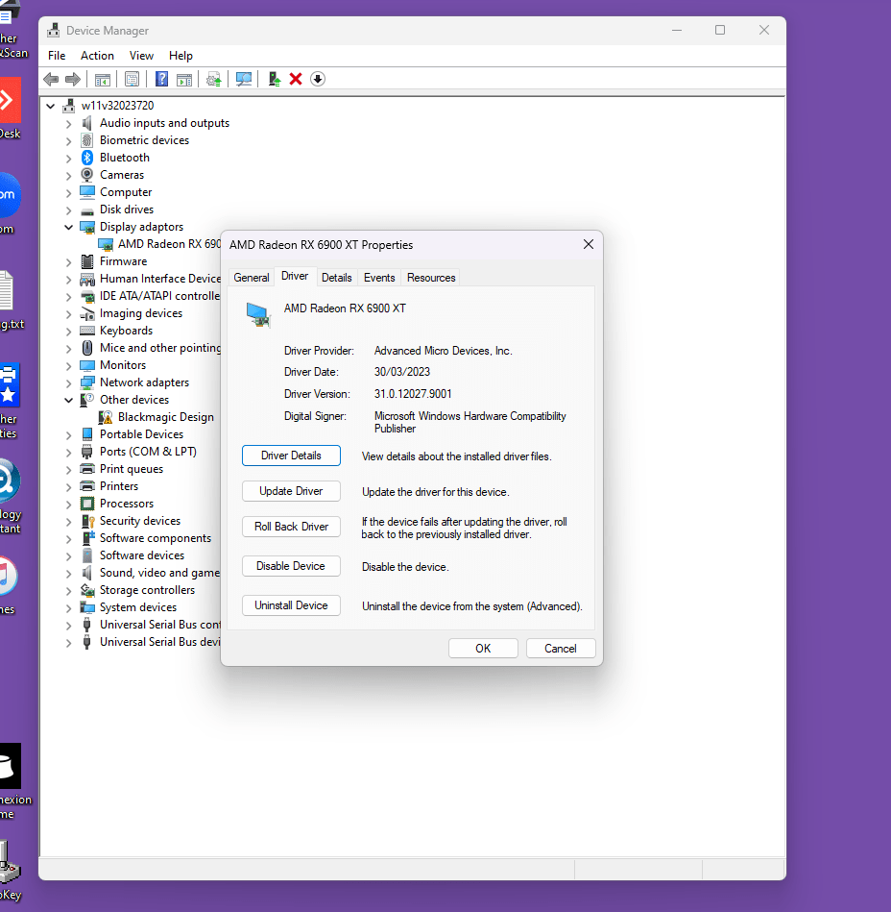The image size is (891, 912).
Task: Open the File menu
Action: point(57,55)
